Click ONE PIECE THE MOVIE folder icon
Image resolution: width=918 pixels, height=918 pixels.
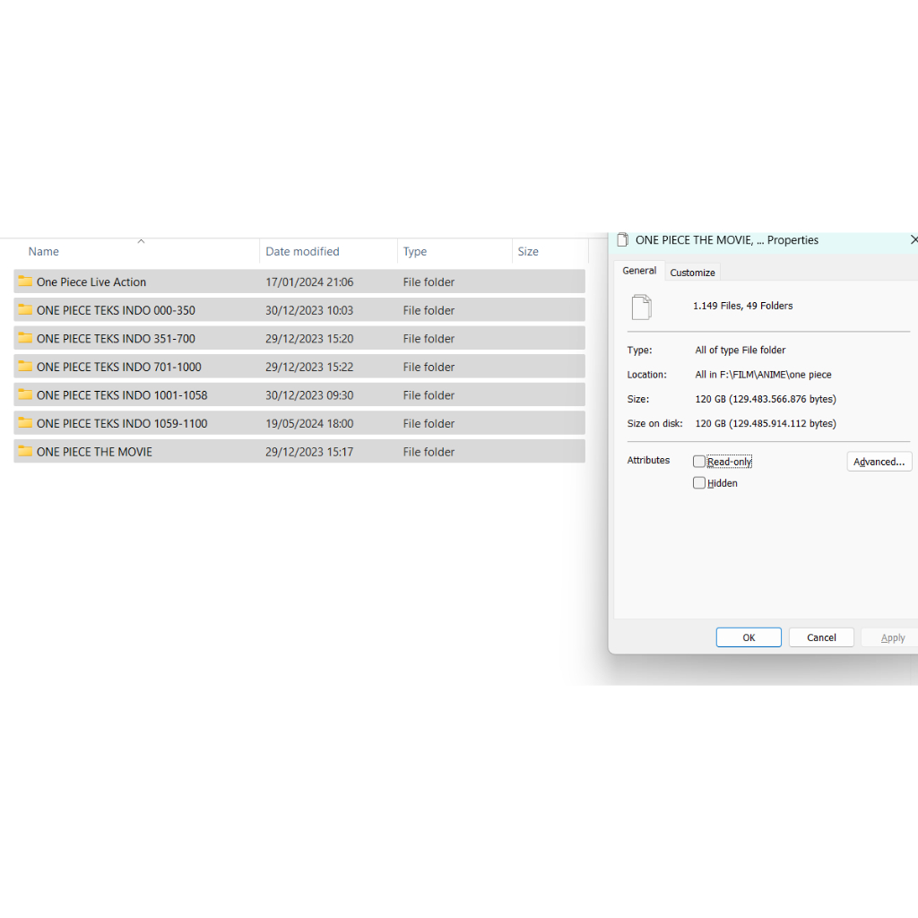click(25, 452)
